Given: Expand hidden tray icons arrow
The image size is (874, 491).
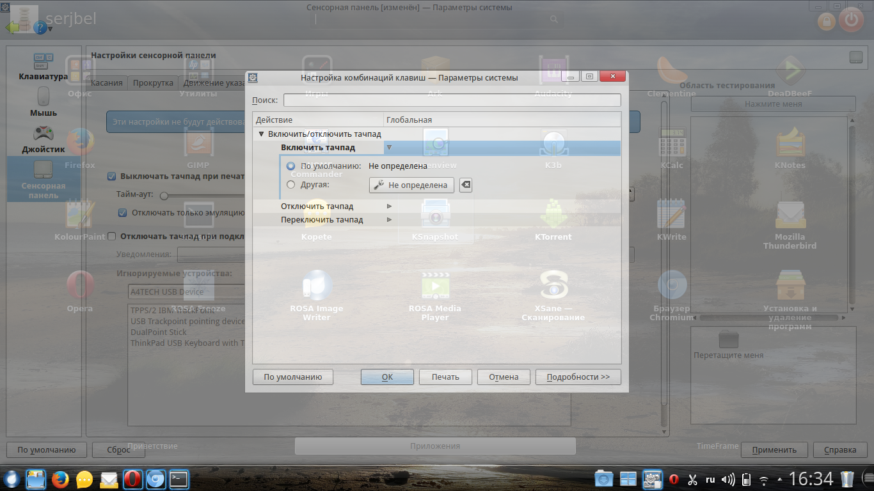Looking at the screenshot, I should 780,479.
